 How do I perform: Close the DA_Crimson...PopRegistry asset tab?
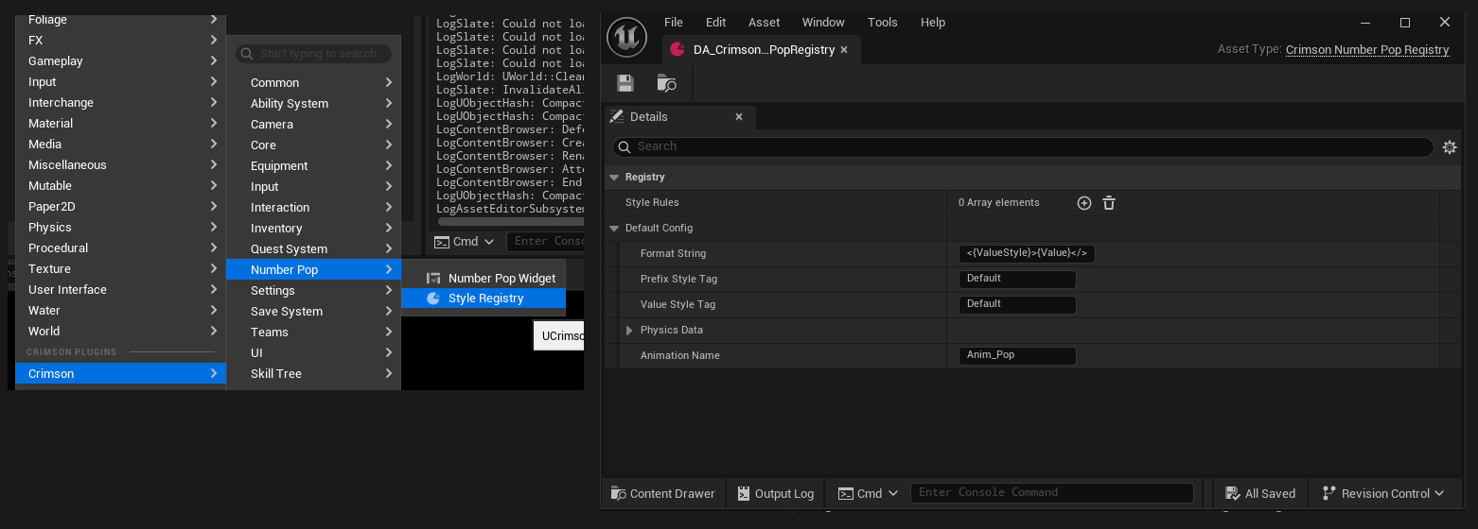[844, 49]
